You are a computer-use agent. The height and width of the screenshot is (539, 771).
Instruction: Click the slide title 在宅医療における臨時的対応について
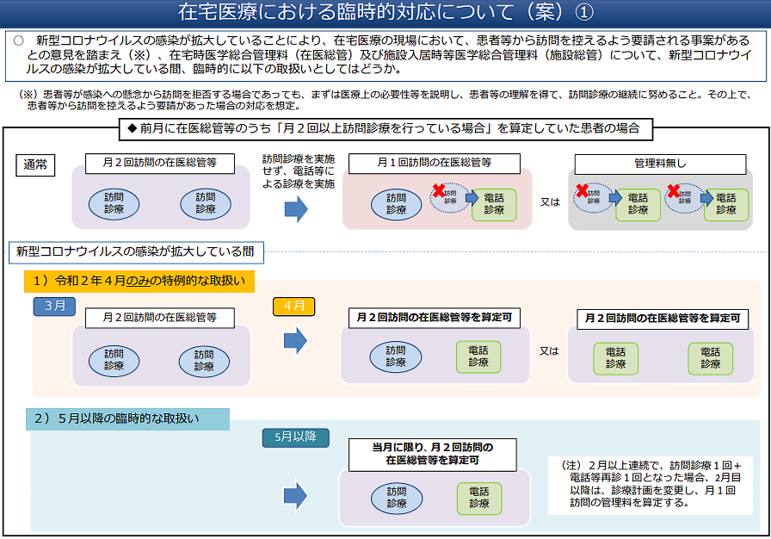click(385, 13)
